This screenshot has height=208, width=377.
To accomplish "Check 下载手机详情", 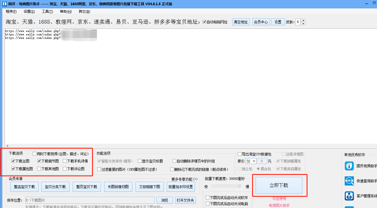I will click(65, 161).
